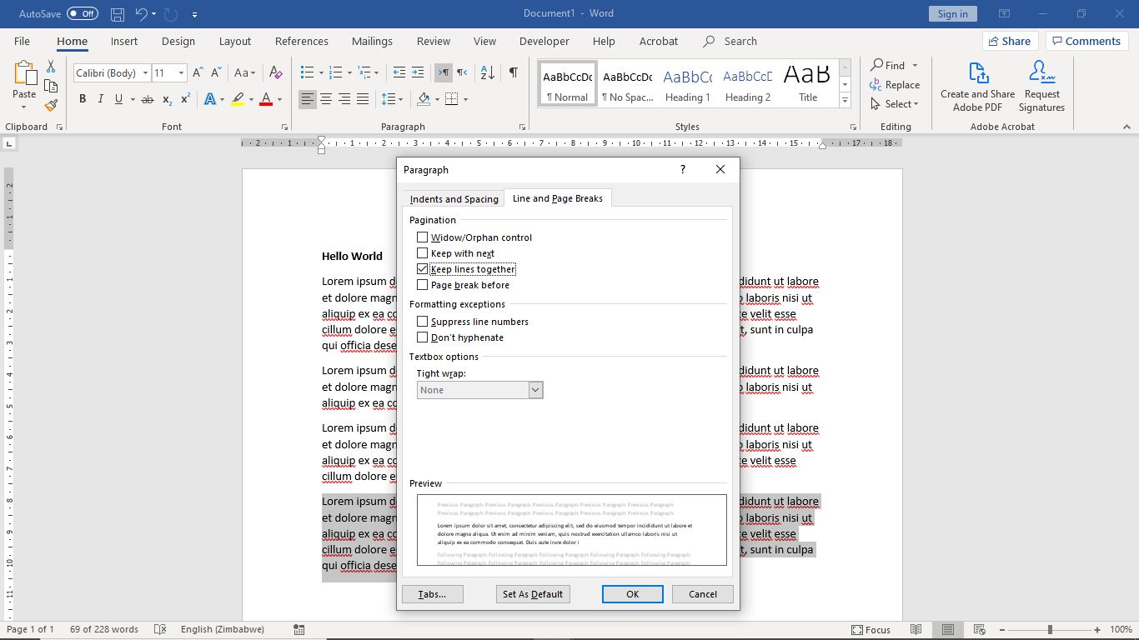The image size is (1139, 640).
Task: Apply Superscript formatting
Action: (186, 99)
